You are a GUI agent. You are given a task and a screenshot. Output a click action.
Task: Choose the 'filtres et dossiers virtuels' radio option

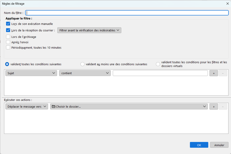pos(158,64)
